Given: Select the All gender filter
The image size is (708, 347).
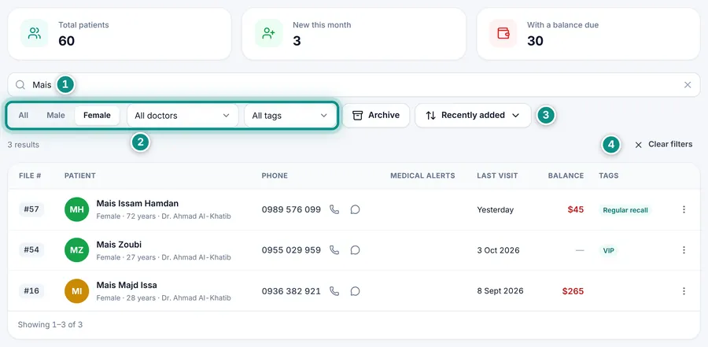Looking at the screenshot, I should click(x=24, y=115).
